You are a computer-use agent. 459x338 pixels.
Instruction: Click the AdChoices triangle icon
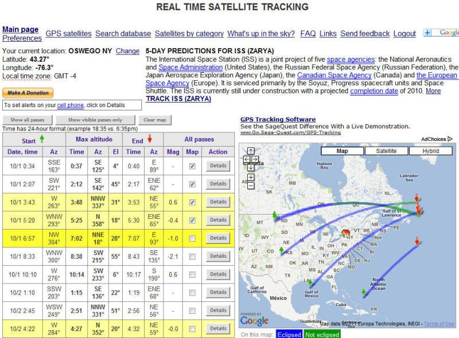pyautogui.click(x=450, y=139)
